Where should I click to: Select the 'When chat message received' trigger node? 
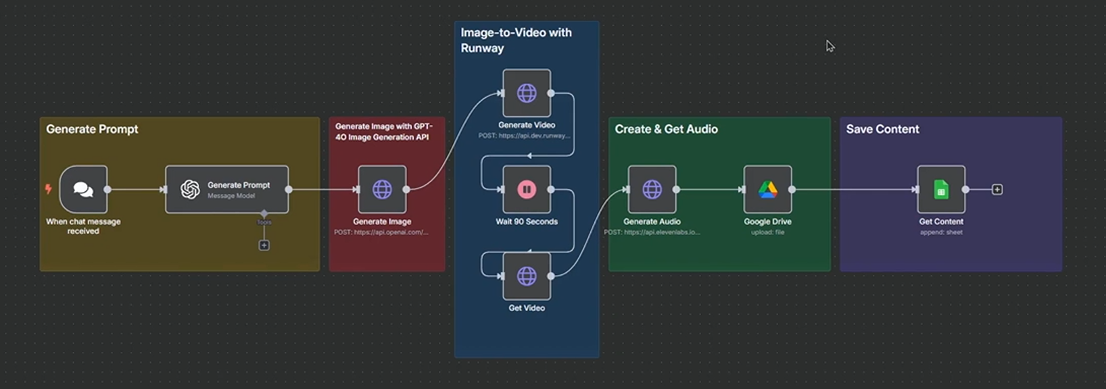83,190
